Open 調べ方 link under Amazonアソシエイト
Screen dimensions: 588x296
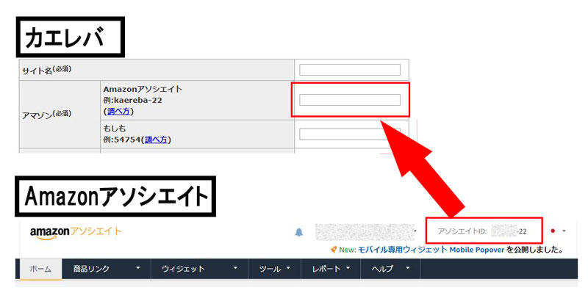[x=118, y=112]
